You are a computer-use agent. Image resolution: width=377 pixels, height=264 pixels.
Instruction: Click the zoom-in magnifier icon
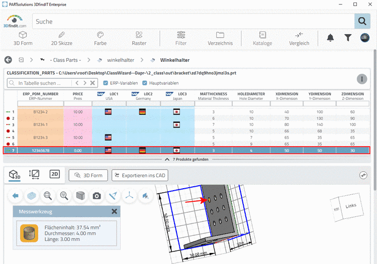click(x=64, y=196)
